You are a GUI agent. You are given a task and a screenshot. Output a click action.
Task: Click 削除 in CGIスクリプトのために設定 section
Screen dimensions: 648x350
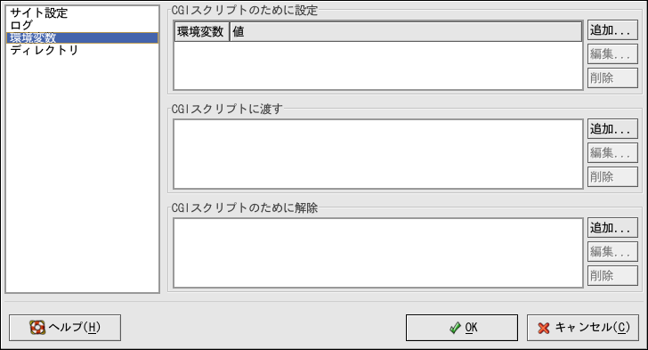point(612,77)
